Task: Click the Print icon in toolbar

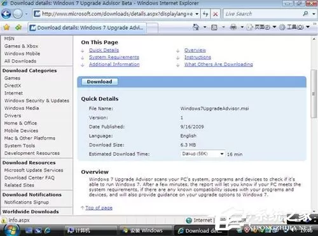Action: tap(233, 27)
